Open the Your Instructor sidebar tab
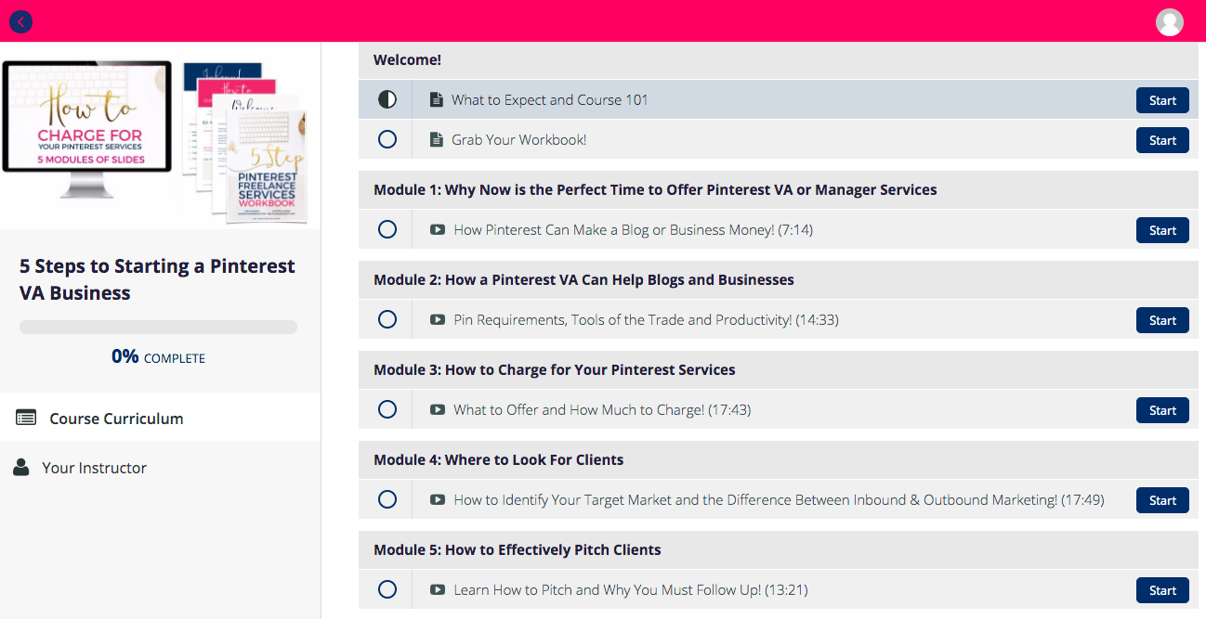This screenshot has height=619, width=1206. pyautogui.click(x=160, y=467)
